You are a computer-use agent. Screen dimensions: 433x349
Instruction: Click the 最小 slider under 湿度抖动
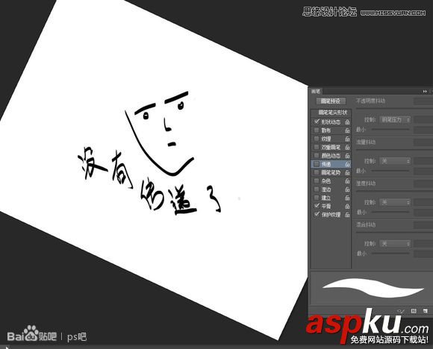(x=390, y=212)
